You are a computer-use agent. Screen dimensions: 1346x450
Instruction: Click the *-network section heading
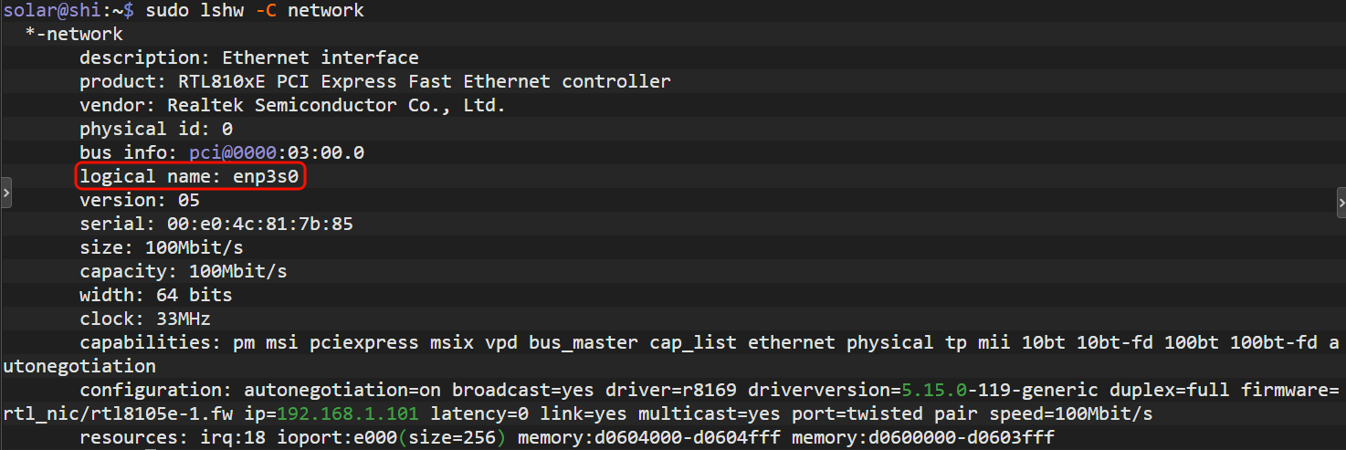click(x=73, y=34)
